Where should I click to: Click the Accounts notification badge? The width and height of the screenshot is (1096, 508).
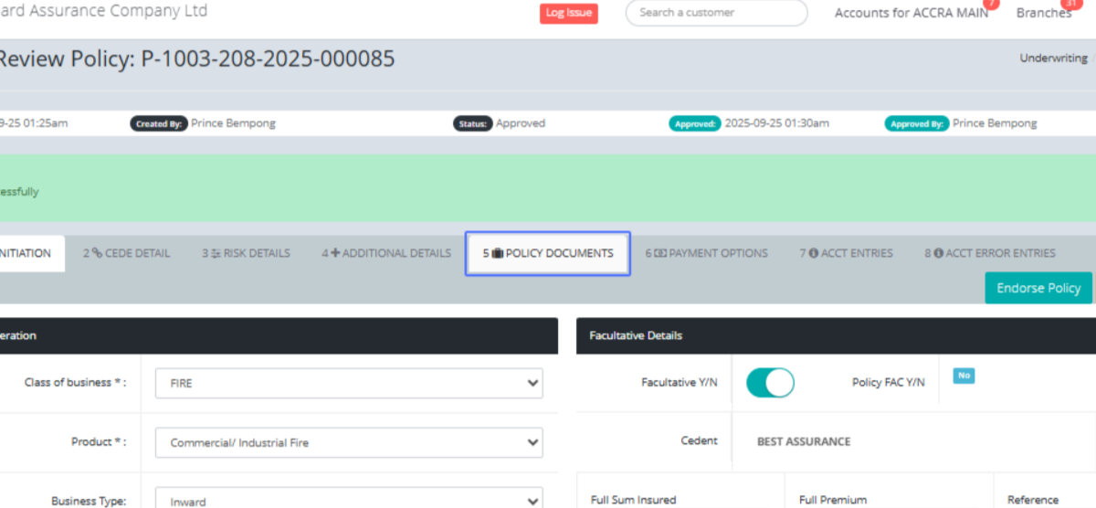990,4
